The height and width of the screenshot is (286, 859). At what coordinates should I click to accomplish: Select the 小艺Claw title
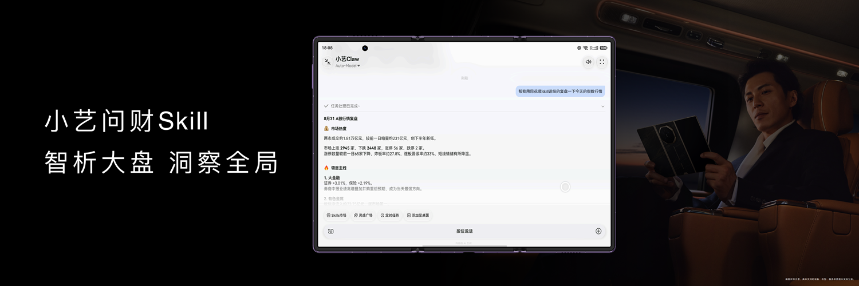pos(348,58)
